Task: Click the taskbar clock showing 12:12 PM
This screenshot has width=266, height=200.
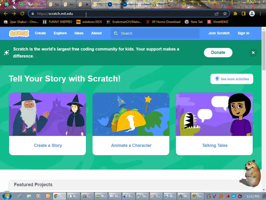Action: pyautogui.click(x=253, y=196)
